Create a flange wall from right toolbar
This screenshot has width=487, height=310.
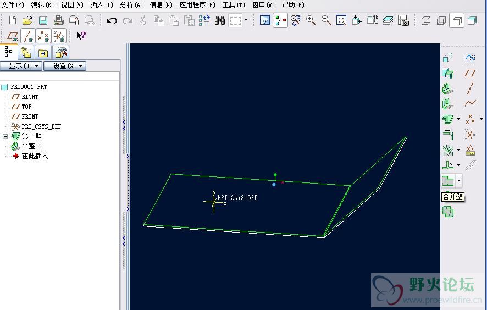[448, 104]
